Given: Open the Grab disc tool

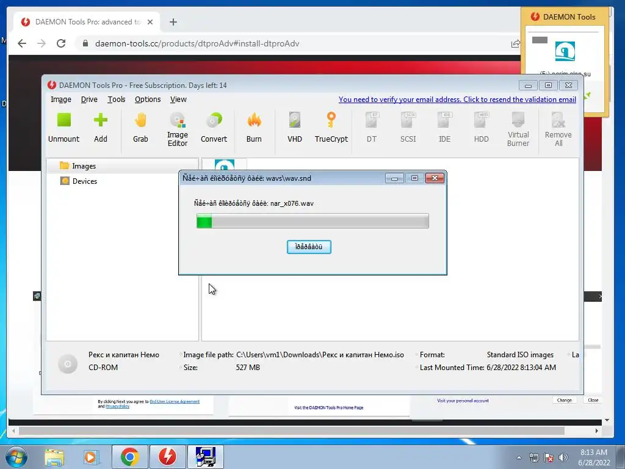Looking at the screenshot, I should click(x=140, y=127).
